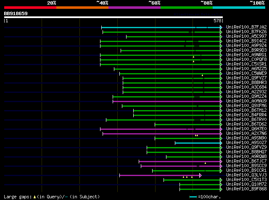
Task: Select the UniRef100_A9RQW8 label
Action: 246,157
